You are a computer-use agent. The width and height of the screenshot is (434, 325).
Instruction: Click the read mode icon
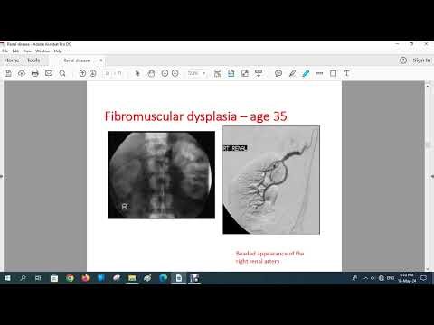(x=259, y=73)
